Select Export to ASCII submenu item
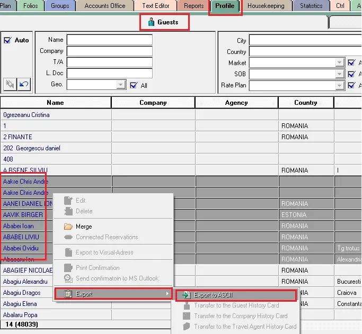The width and height of the screenshot is (362, 334). coord(236,295)
